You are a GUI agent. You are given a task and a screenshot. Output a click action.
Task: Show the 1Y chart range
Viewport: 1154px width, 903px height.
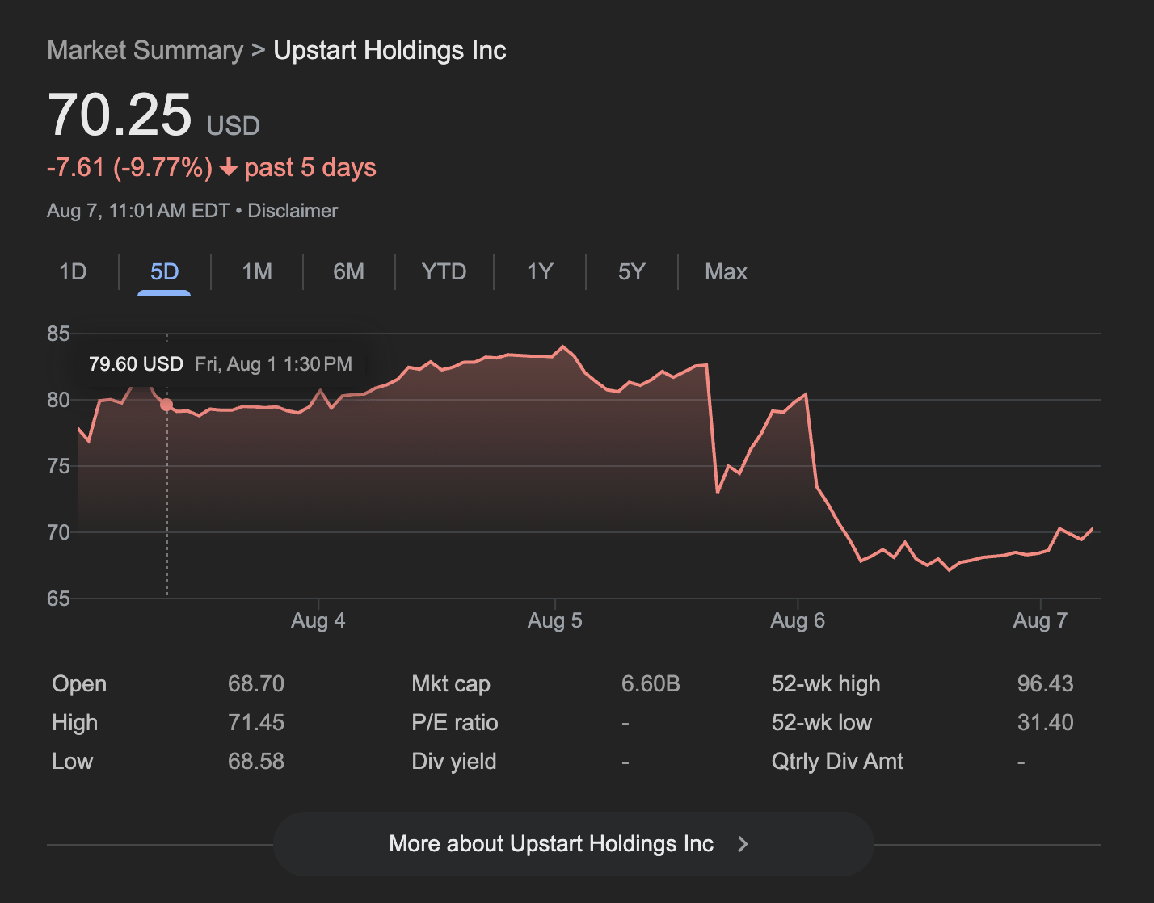540,271
